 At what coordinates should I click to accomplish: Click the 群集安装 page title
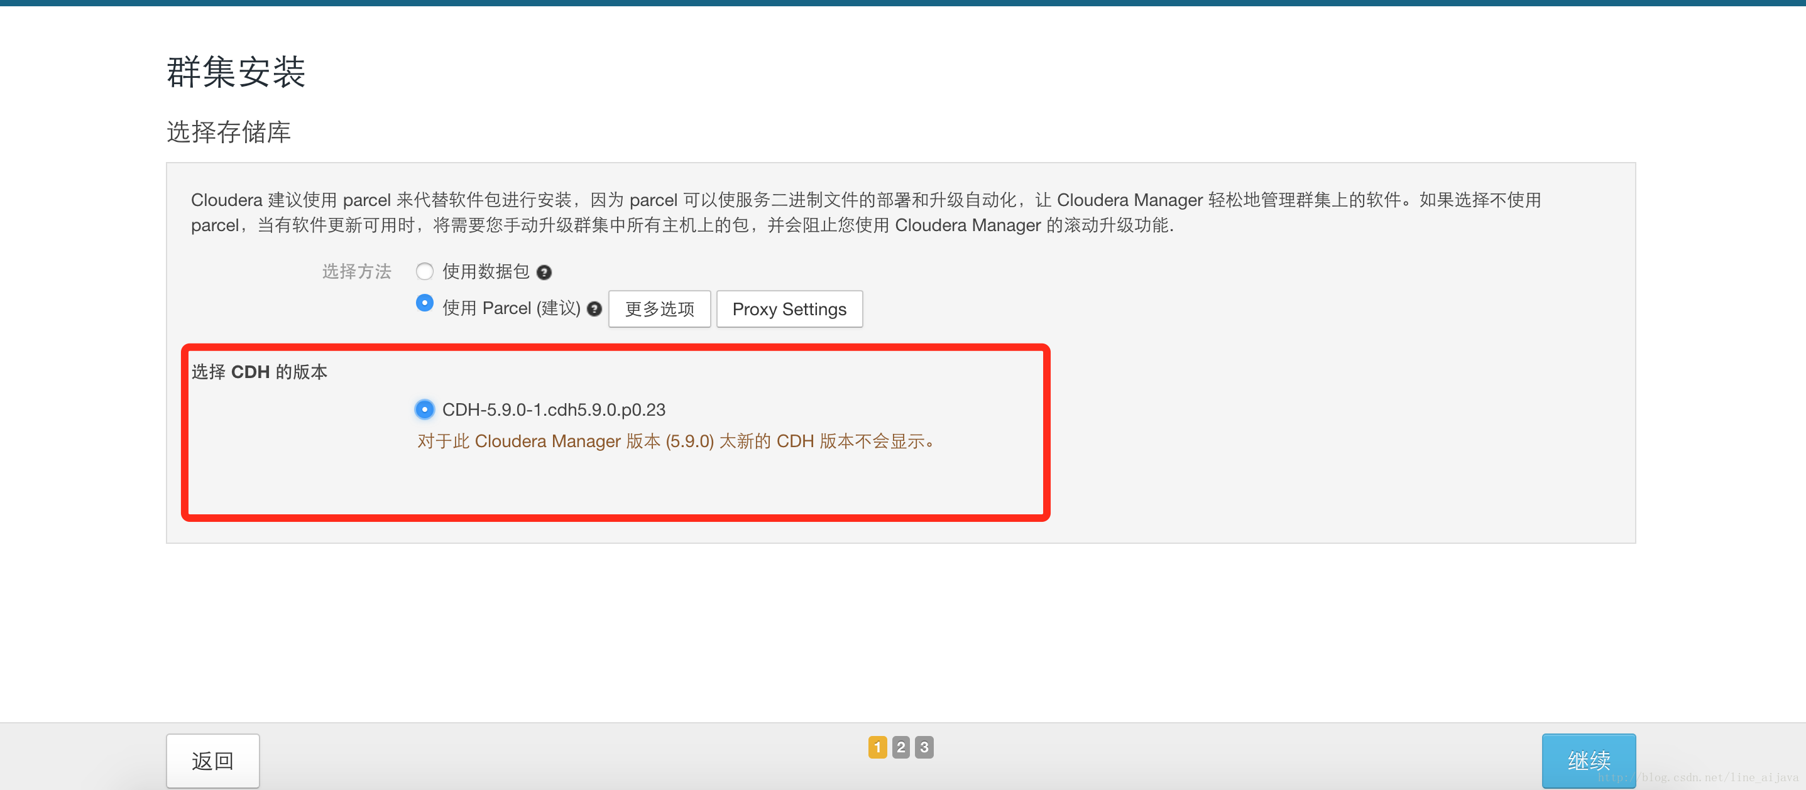236,72
